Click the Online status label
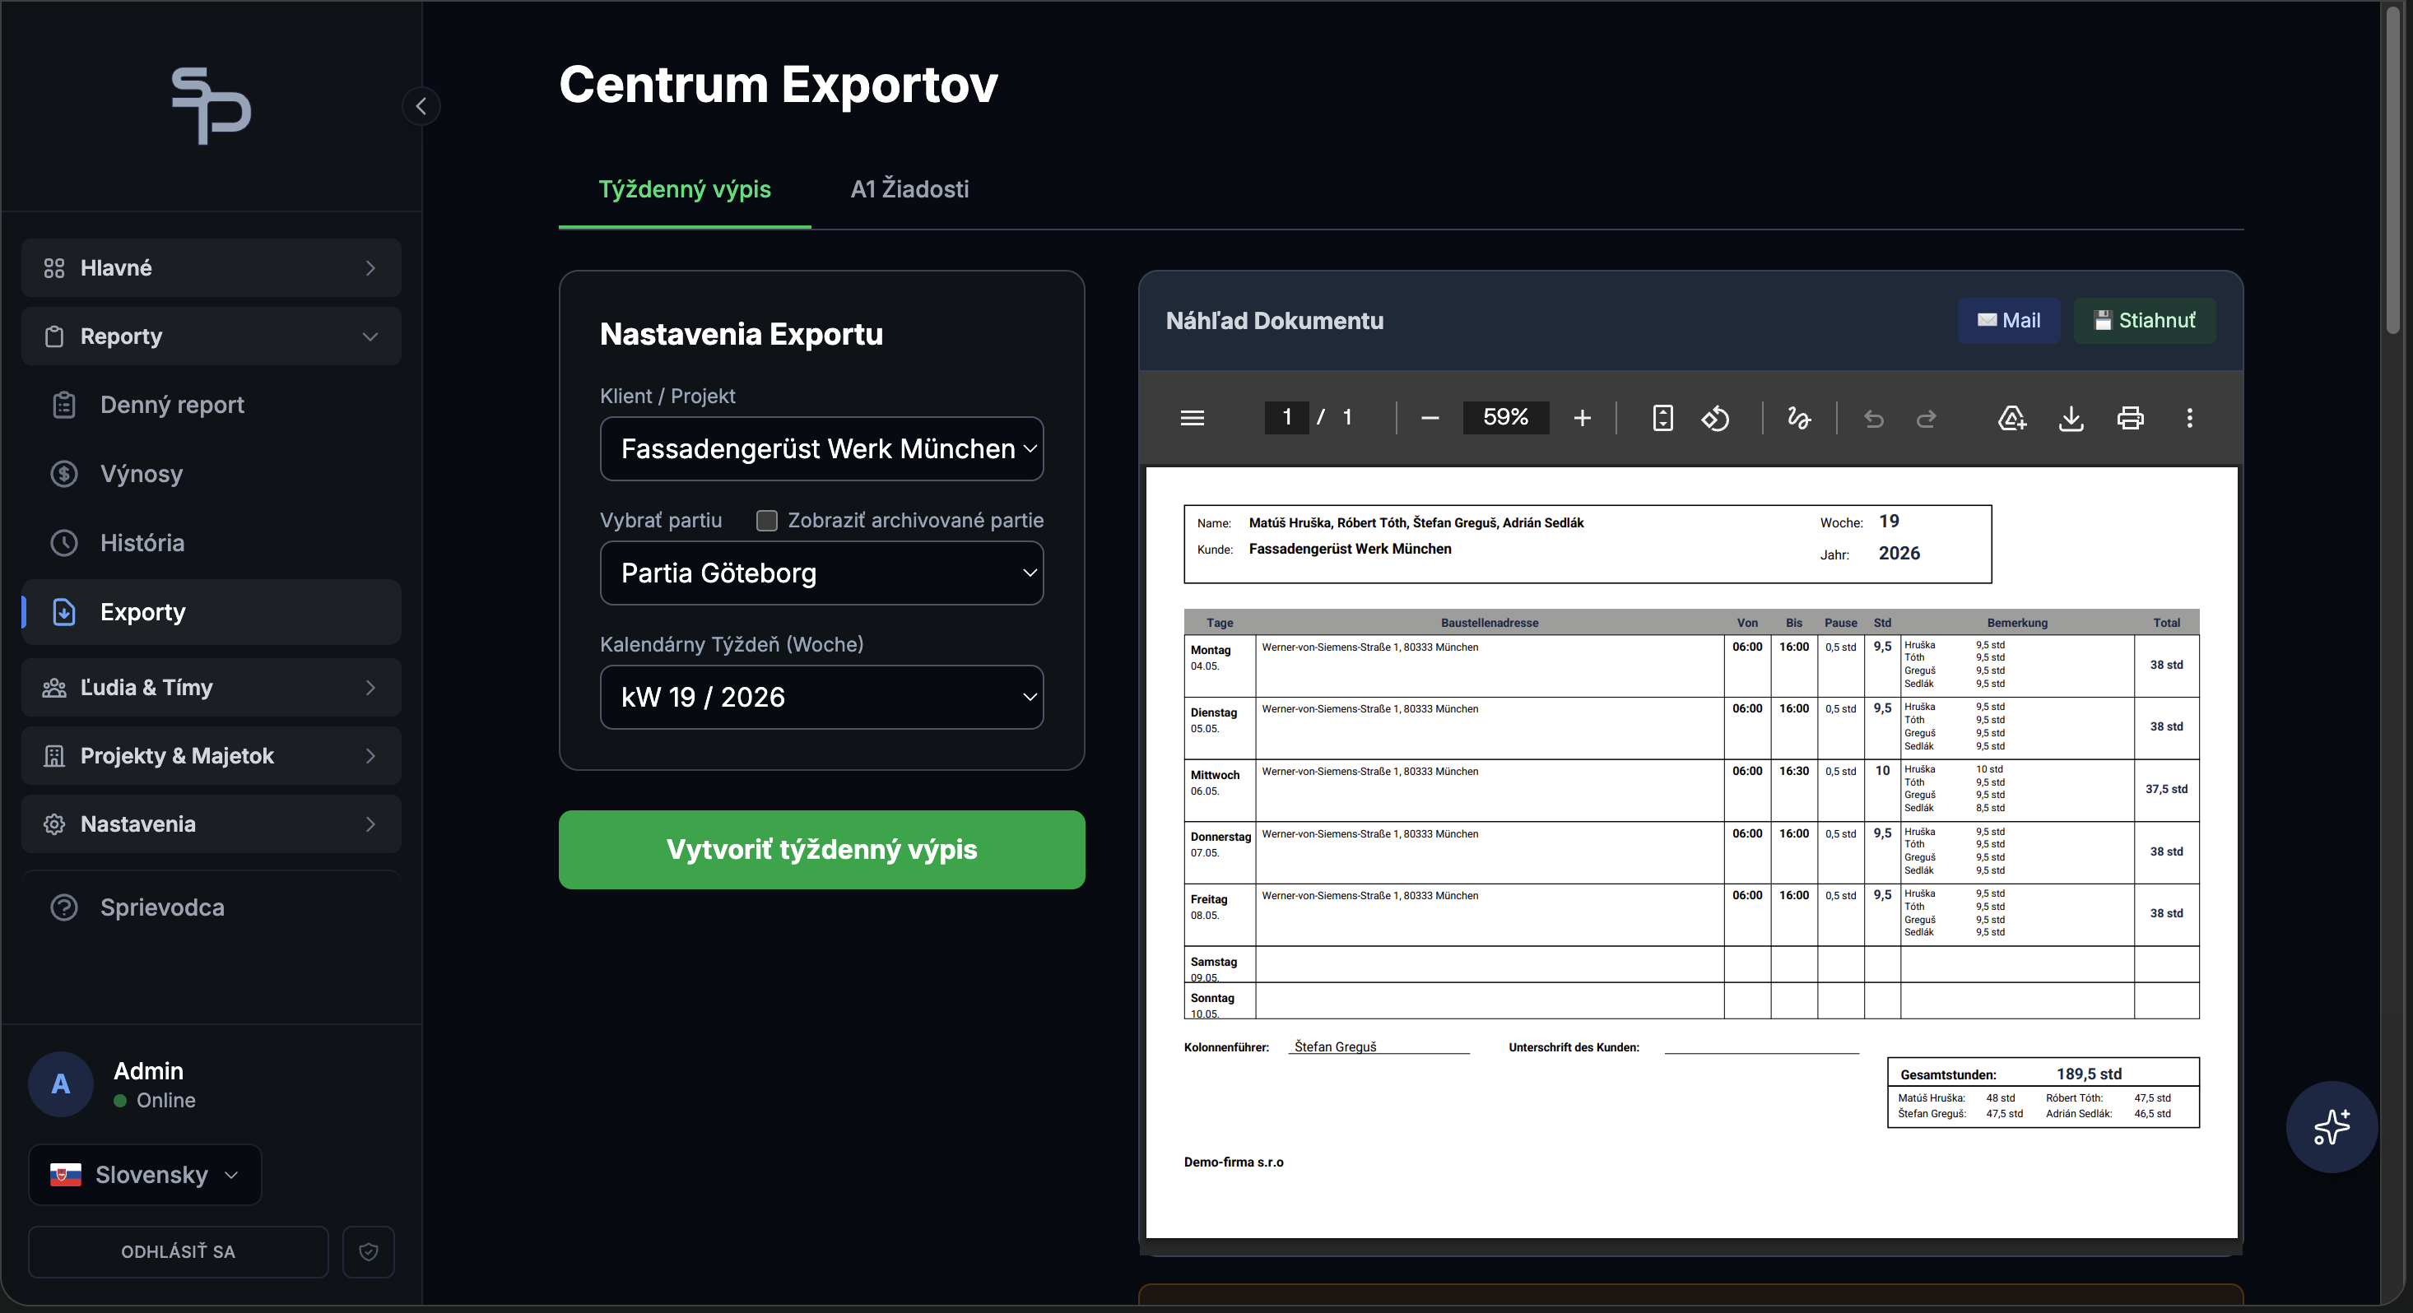2413x1313 pixels. click(165, 1101)
